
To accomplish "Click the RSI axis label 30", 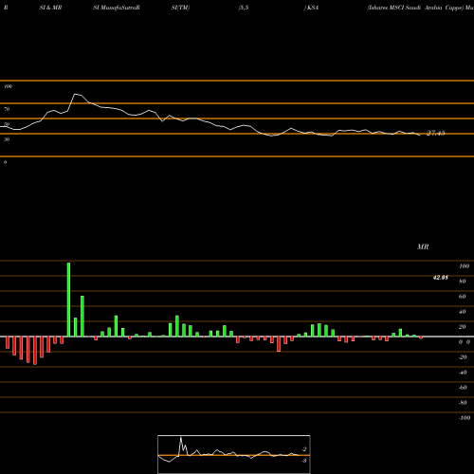I will pyautogui.click(x=7, y=139).
